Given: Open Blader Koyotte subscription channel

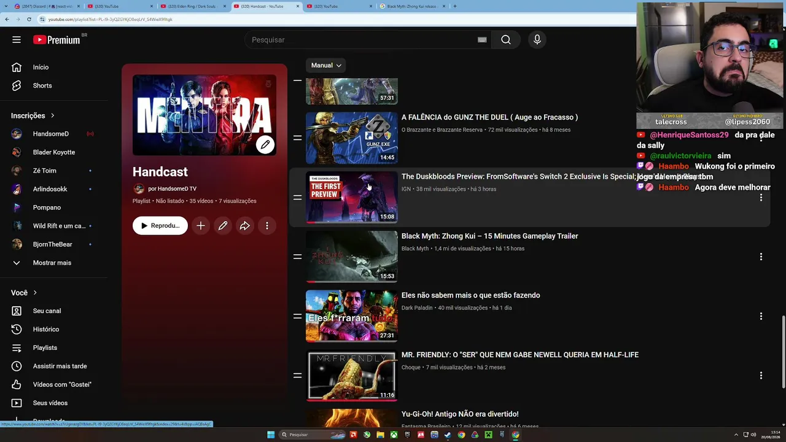Looking at the screenshot, I should pyautogui.click(x=54, y=152).
